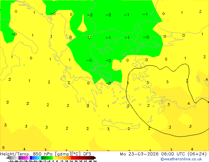This screenshot has height=162, width=209.
Task: Select the cyan legend swatch near -18
Action: click(x=40, y=158)
